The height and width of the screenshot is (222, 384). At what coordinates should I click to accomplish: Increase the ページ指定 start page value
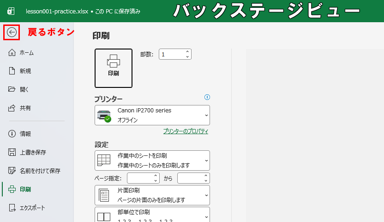click(x=156, y=176)
